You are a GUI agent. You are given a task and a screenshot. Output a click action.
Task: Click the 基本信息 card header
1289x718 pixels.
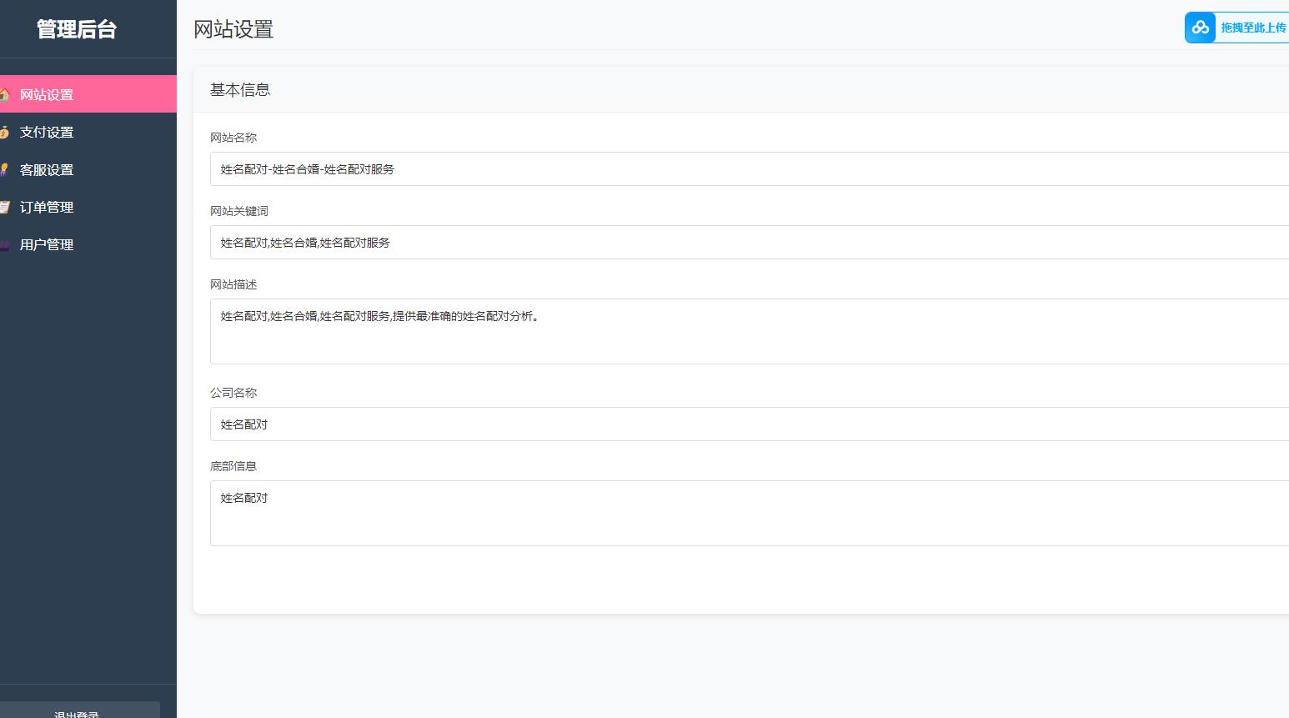coord(240,90)
